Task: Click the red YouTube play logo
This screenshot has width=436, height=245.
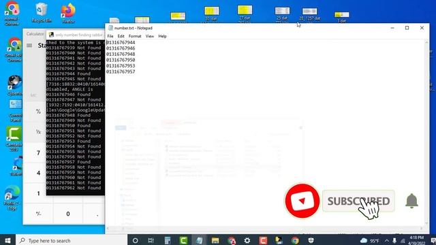Action: 302,201
